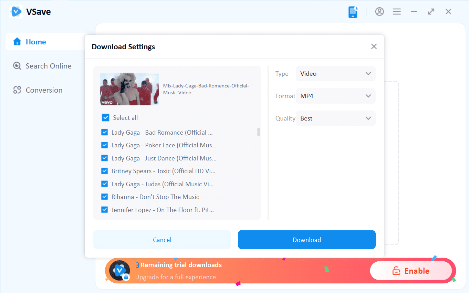Uncheck Lady Gaga - Poker Face video
The width and height of the screenshot is (469, 293).
[104, 145]
